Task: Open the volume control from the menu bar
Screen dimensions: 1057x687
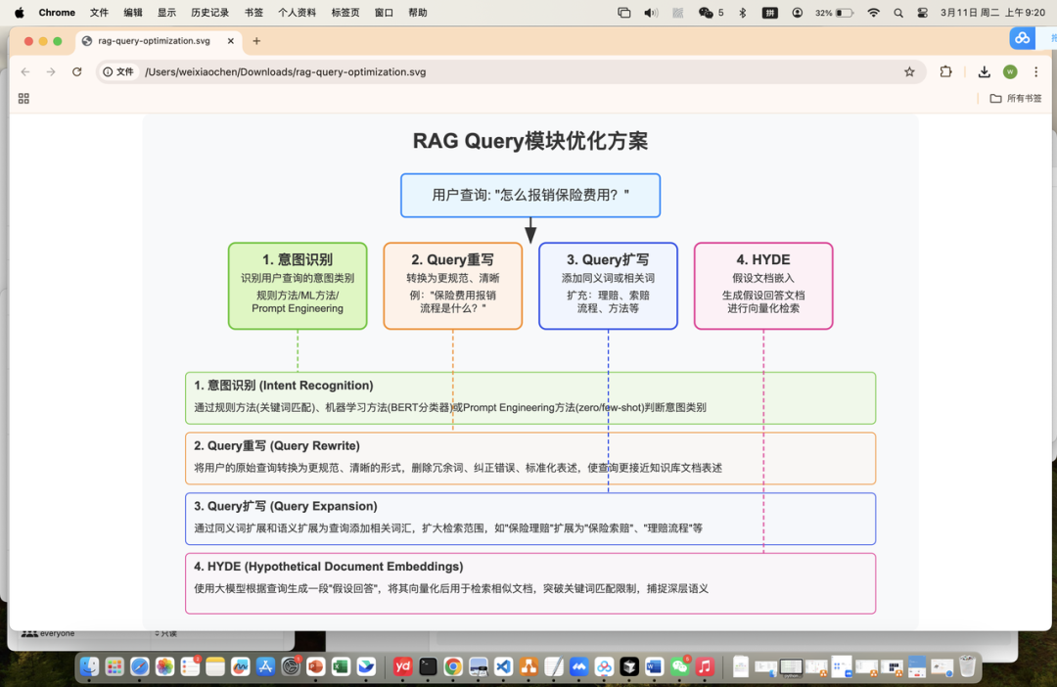Action: 653,13
